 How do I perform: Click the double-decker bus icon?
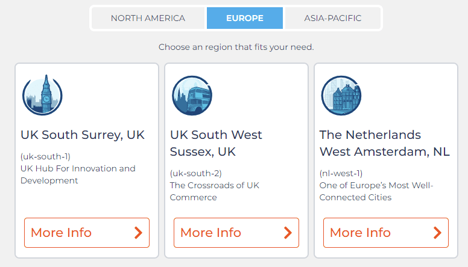click(x=192, y=96)
